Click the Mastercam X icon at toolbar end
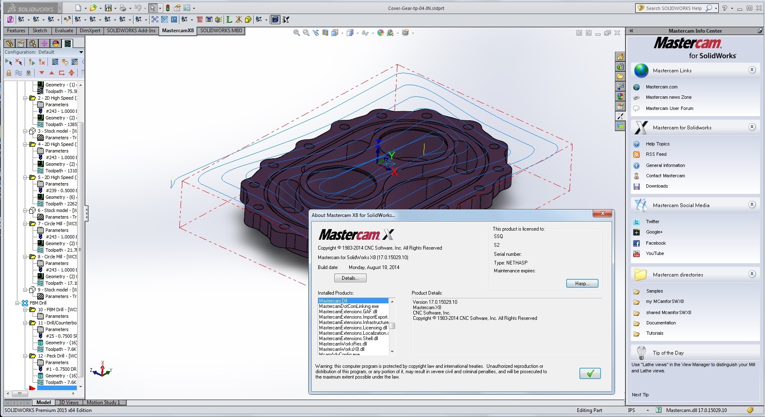 tap(286, 19)
